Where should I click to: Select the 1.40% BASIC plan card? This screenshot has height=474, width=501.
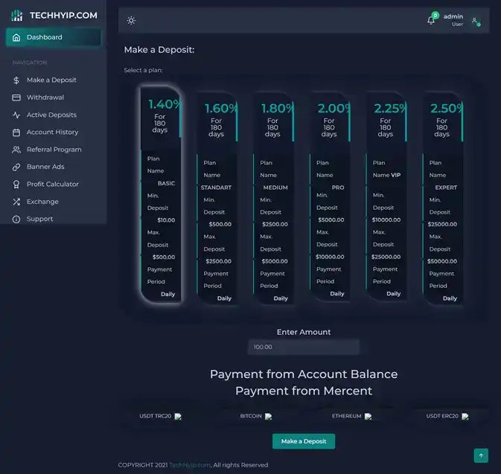click(x=161, y=193)
